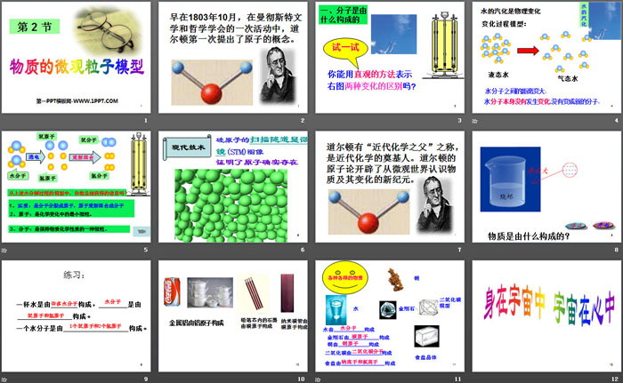Click the yellow smiley face on slide 11
623x383 pixels.
(345, 277)
